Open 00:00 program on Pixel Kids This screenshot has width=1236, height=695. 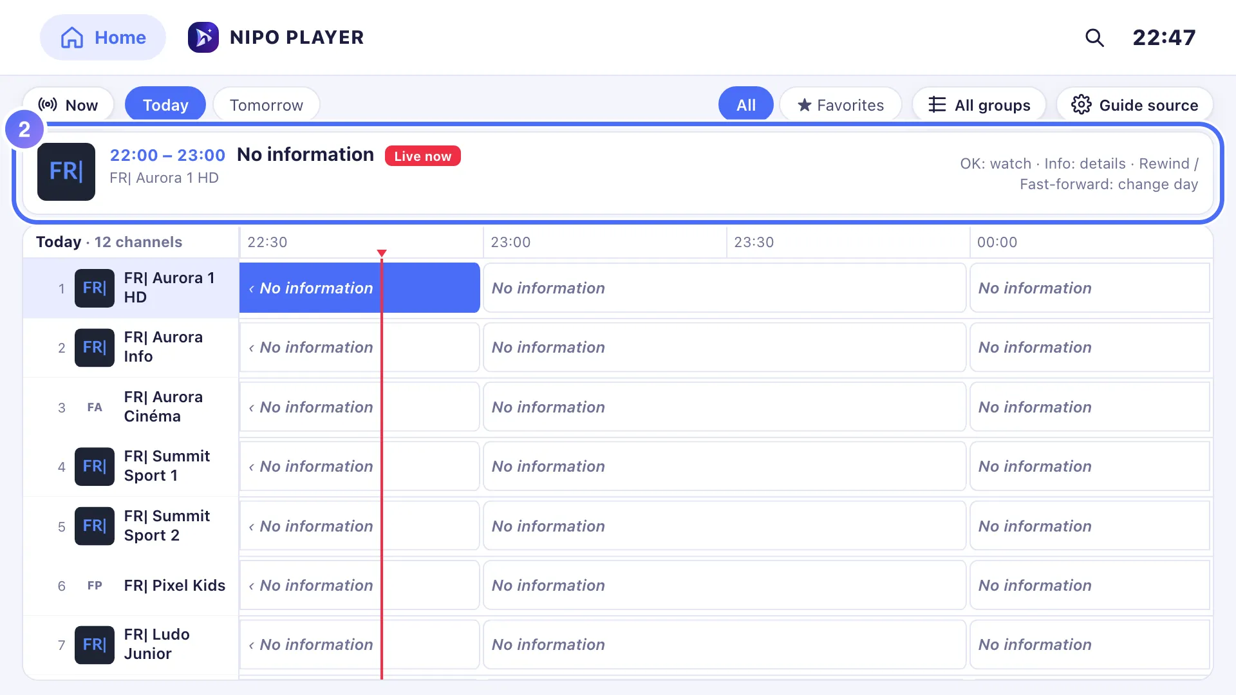pos(1090,585)
